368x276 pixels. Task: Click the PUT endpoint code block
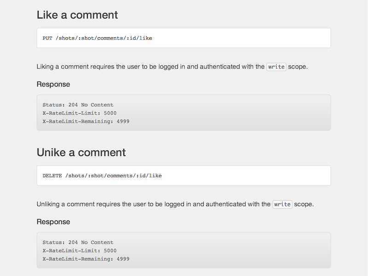184,38
